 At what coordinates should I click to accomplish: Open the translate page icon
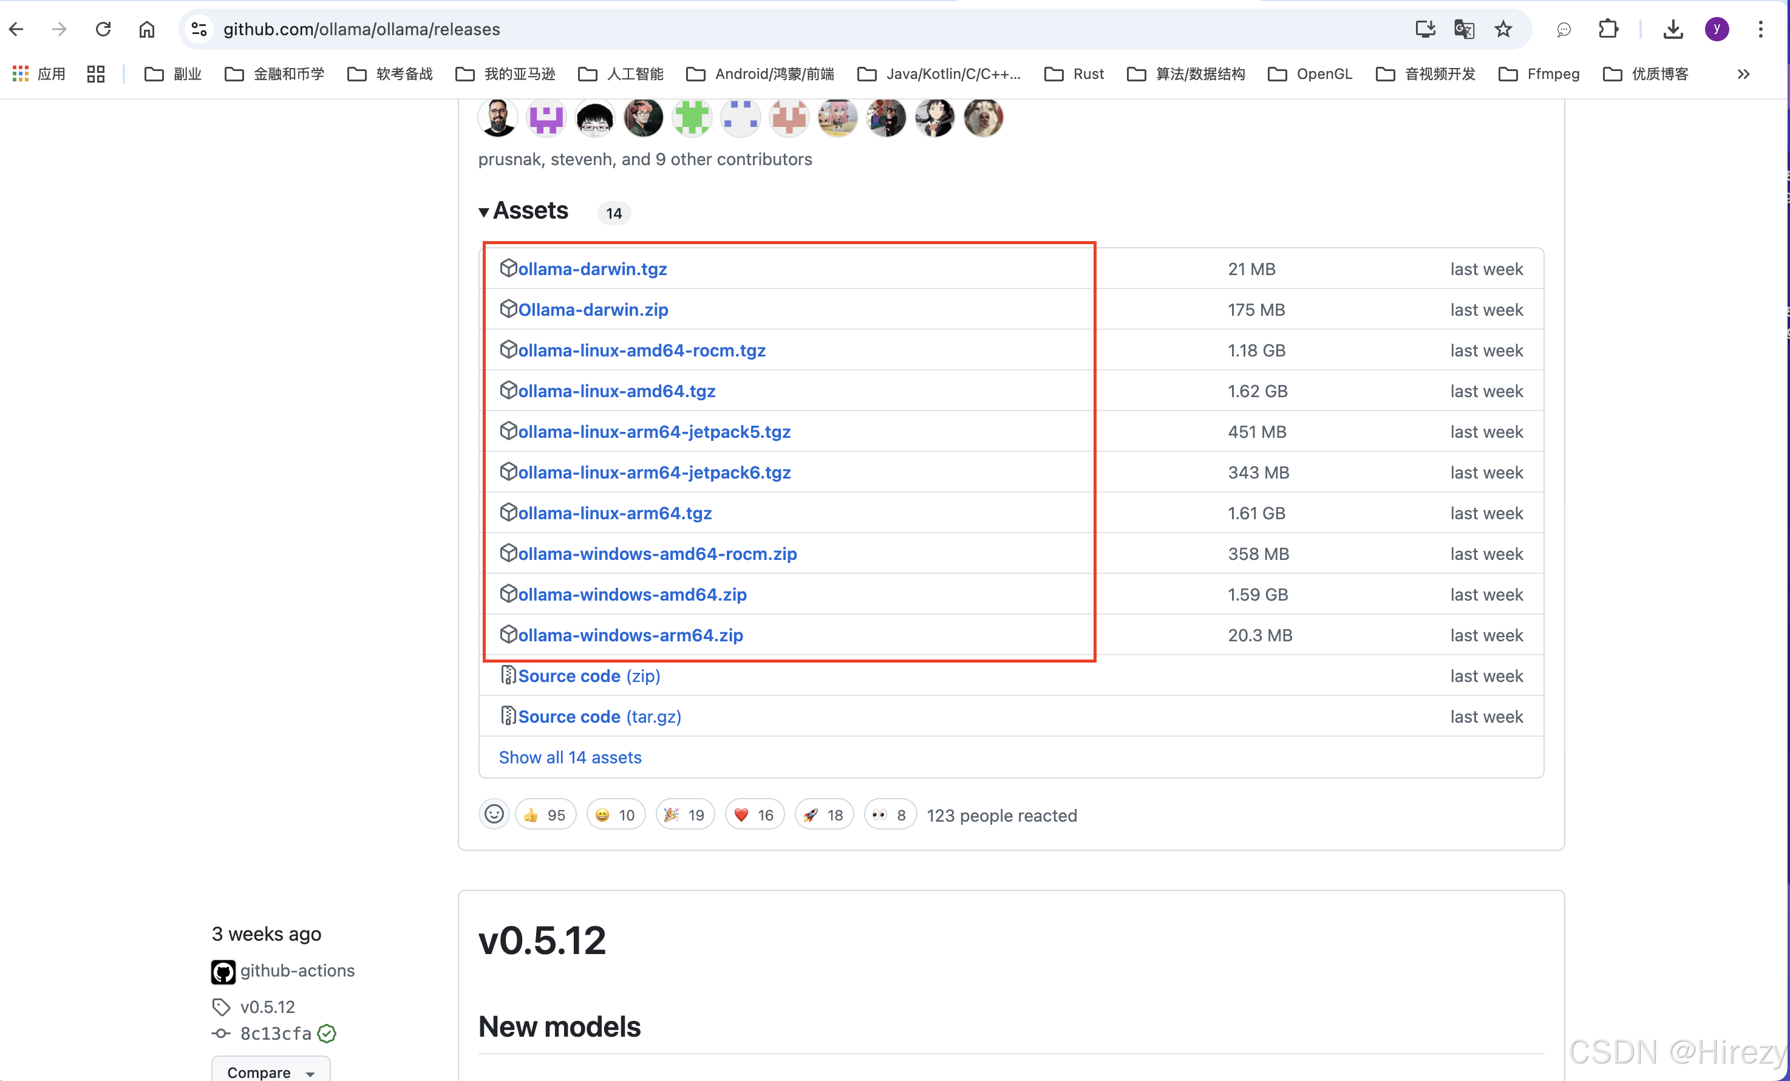point(1464,29)
